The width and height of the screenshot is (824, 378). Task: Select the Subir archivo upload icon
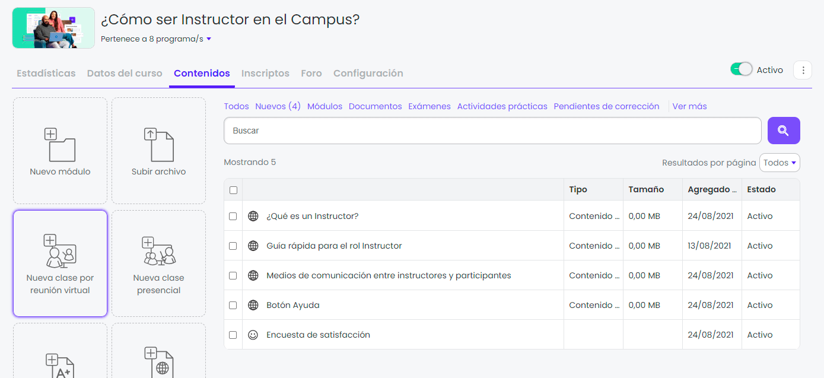(x=158, y=145)
